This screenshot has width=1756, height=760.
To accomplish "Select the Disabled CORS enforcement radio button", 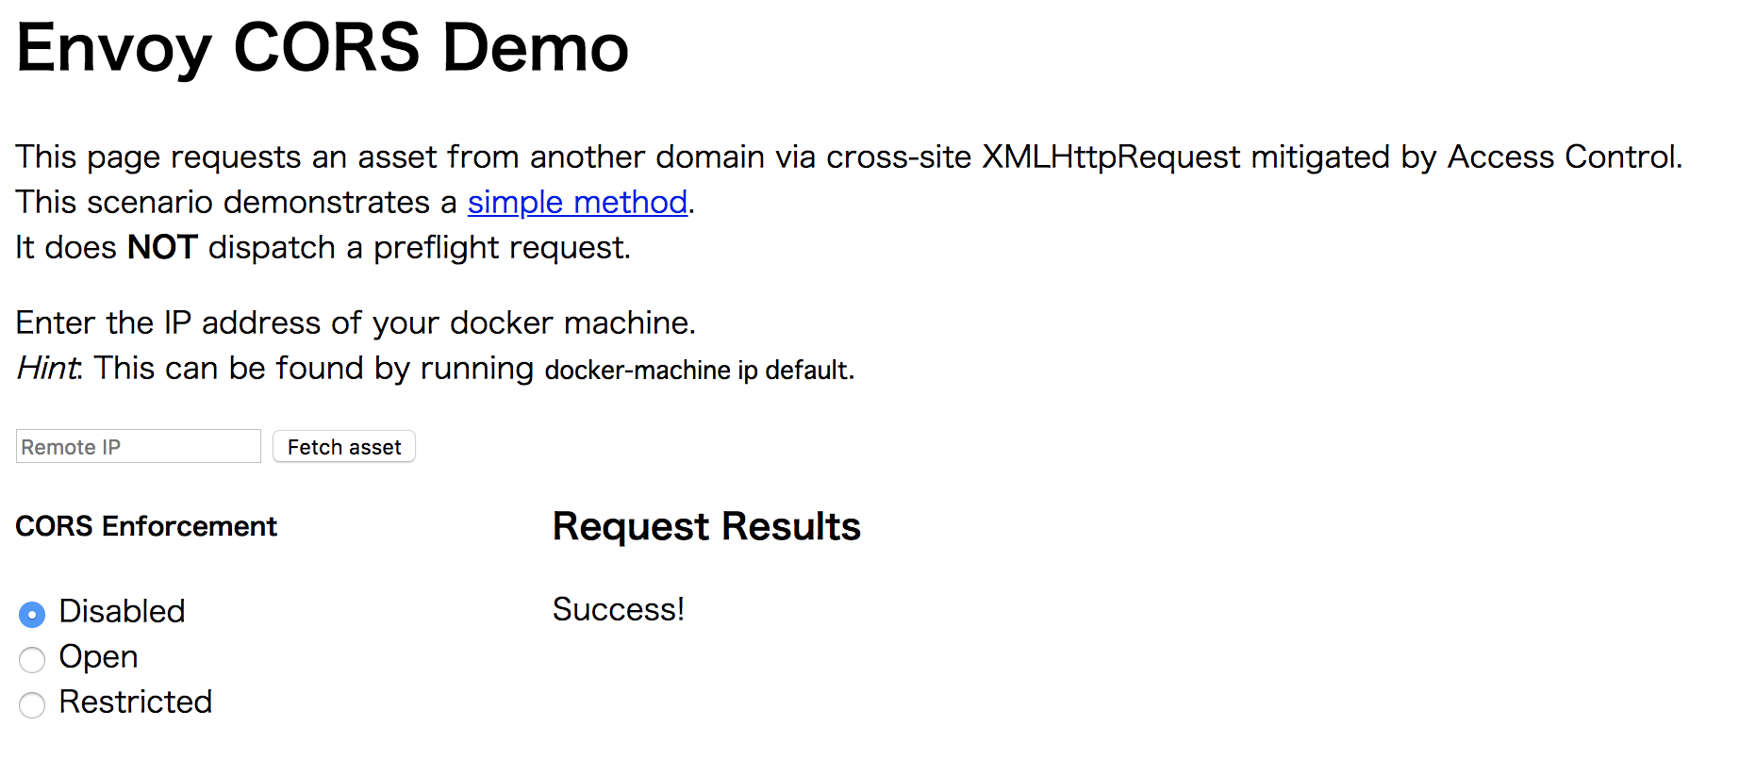I will [32, 615].
